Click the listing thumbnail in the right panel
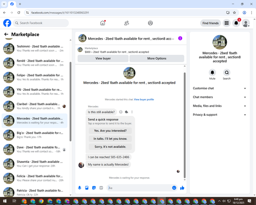Screen dimensions: 256x205 tap(220, 42)
